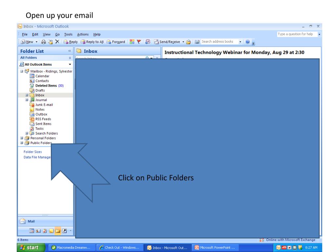This screenshot has width=336, height=252.
Task: Expand the Personal Folders node
Action: pos(22,138)
